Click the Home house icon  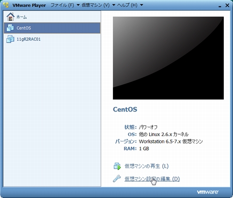coord(10,17)
